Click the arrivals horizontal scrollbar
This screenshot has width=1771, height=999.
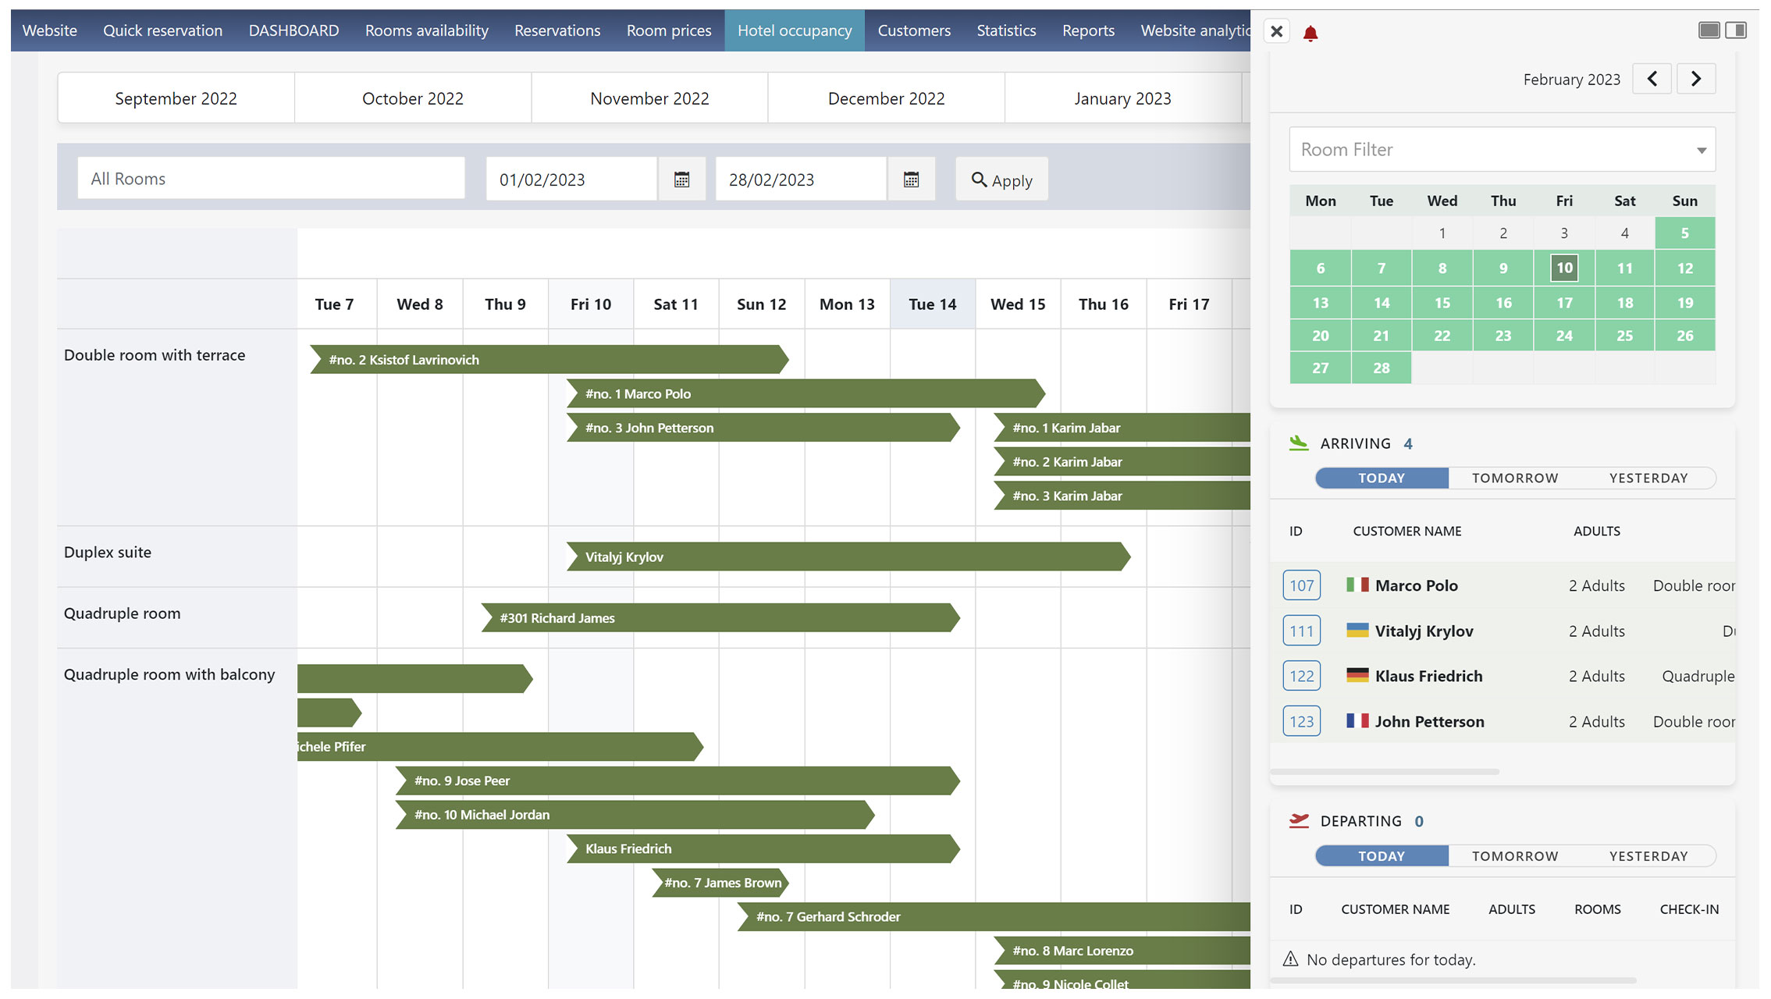[x=1384, y=772]
